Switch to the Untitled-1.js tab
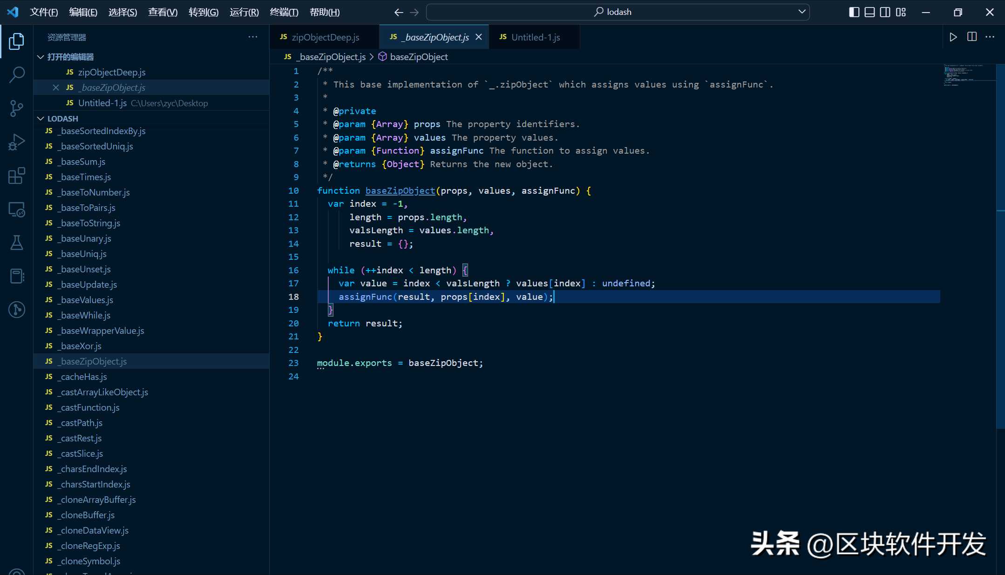This screenshot has width=1005, height=575. 535,37
